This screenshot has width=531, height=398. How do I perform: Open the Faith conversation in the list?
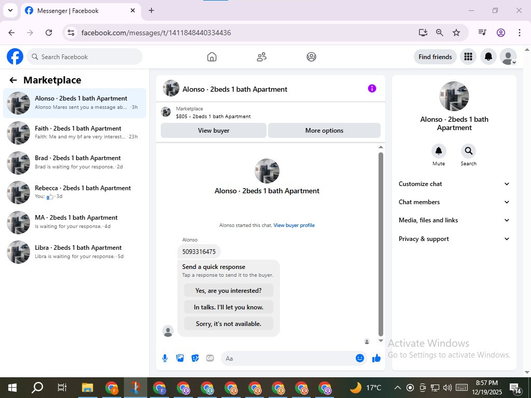tap(75, 133)
